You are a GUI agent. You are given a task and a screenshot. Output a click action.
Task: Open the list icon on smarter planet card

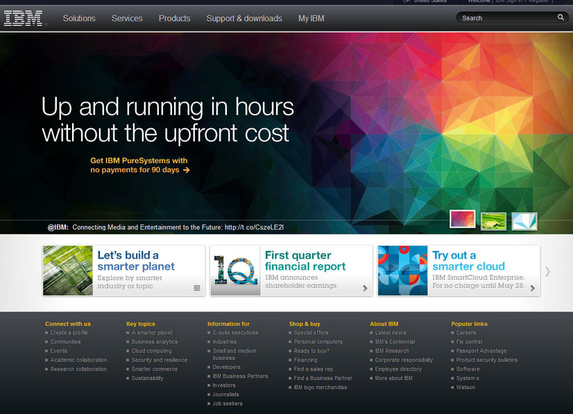pos(196,288)
